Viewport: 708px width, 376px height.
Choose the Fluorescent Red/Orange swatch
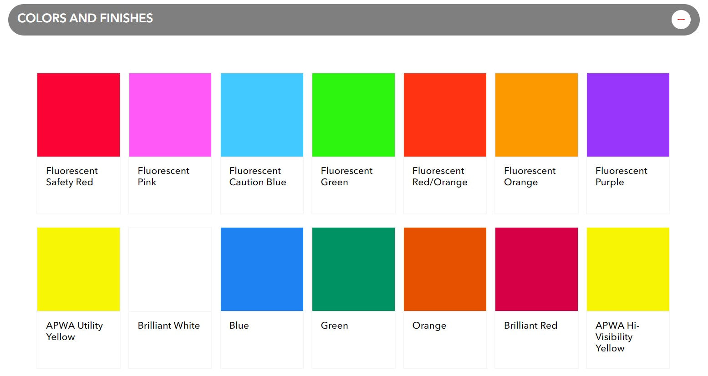[x=445, y=115]
